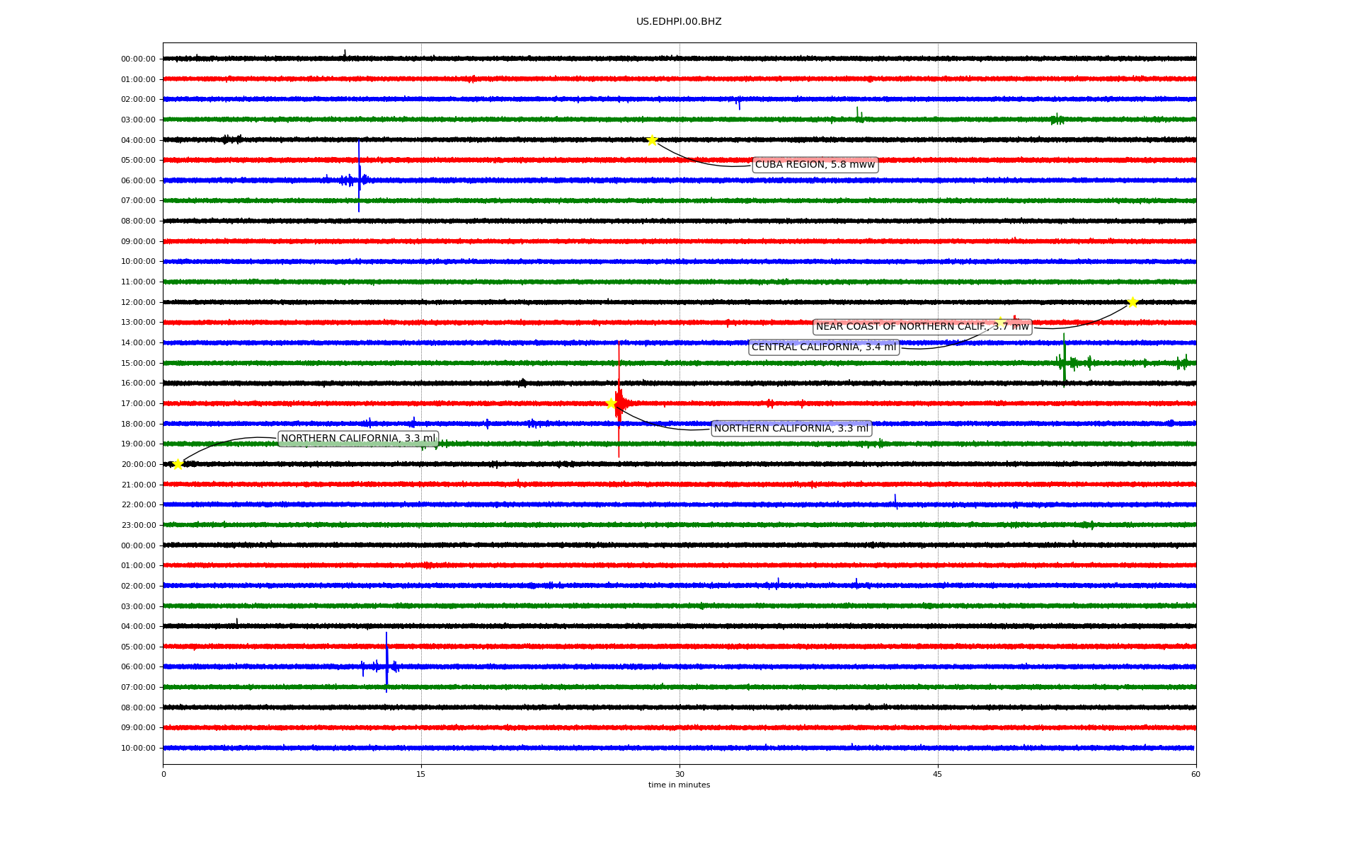
Task: Click the 17:00:00 row time label
Action: tap(138, 404)
